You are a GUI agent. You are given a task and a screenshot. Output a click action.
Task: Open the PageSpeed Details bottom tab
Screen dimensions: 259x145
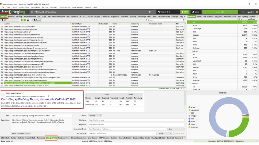pyautogui.click(x=158, y=138)
